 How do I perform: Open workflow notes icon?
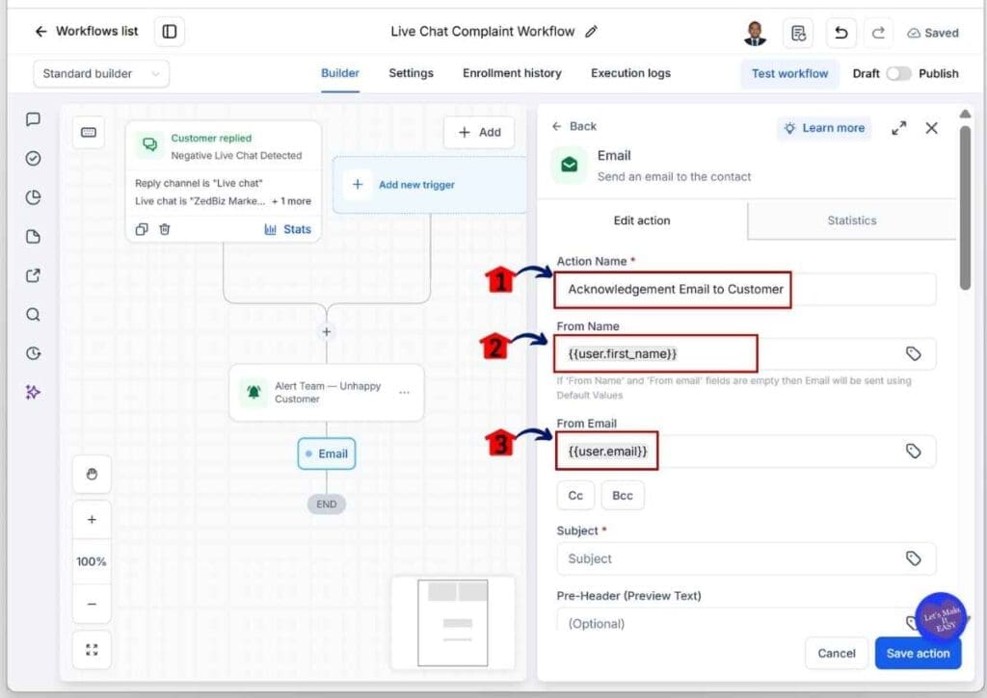point(798,33)
